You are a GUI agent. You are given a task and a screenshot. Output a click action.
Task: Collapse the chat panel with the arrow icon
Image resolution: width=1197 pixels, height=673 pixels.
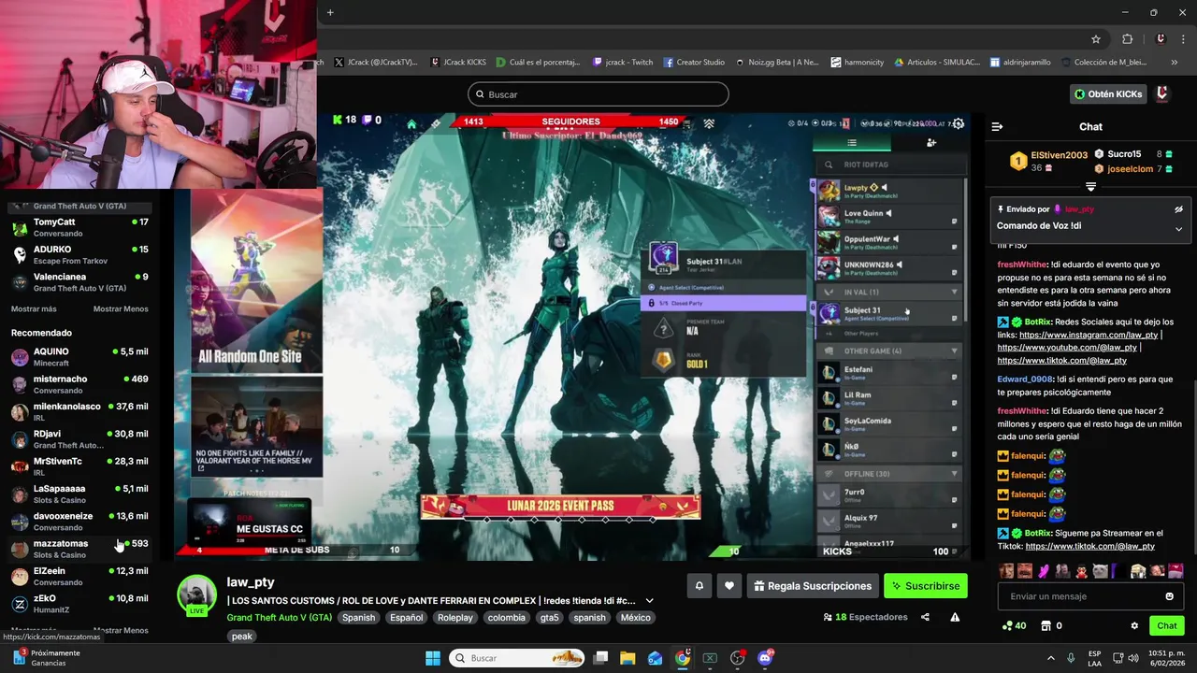(997, 126)
